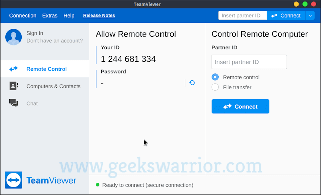Regenerate password with the refresh icon
This screenshot has width=321, height=195.
pyautogui.click(x=192, y=83)
